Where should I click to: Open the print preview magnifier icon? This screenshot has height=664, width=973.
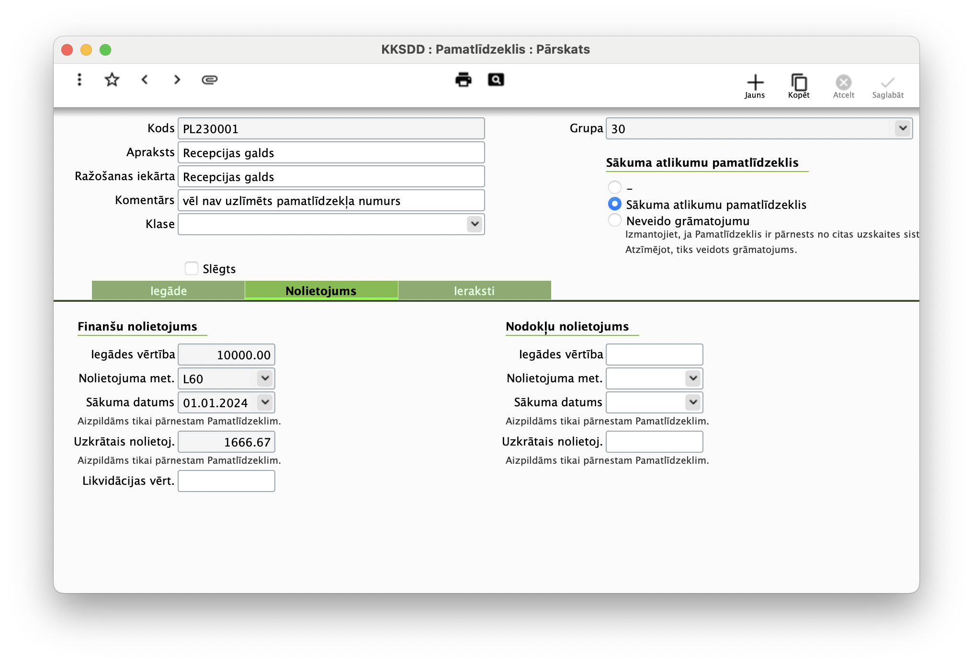496,80
